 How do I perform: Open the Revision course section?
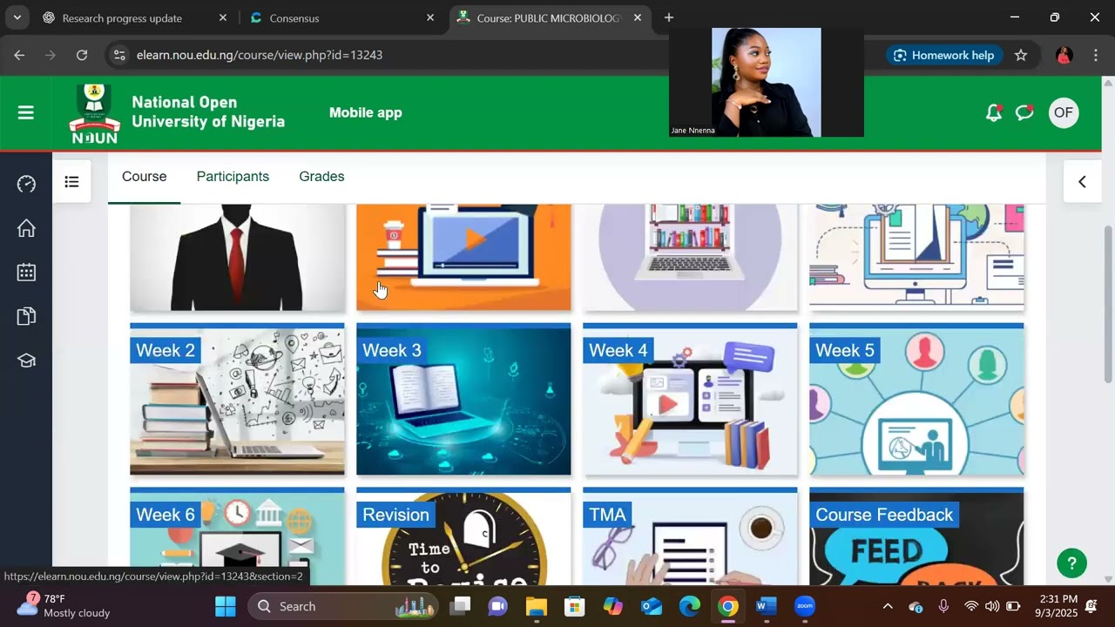coord(463,536)
